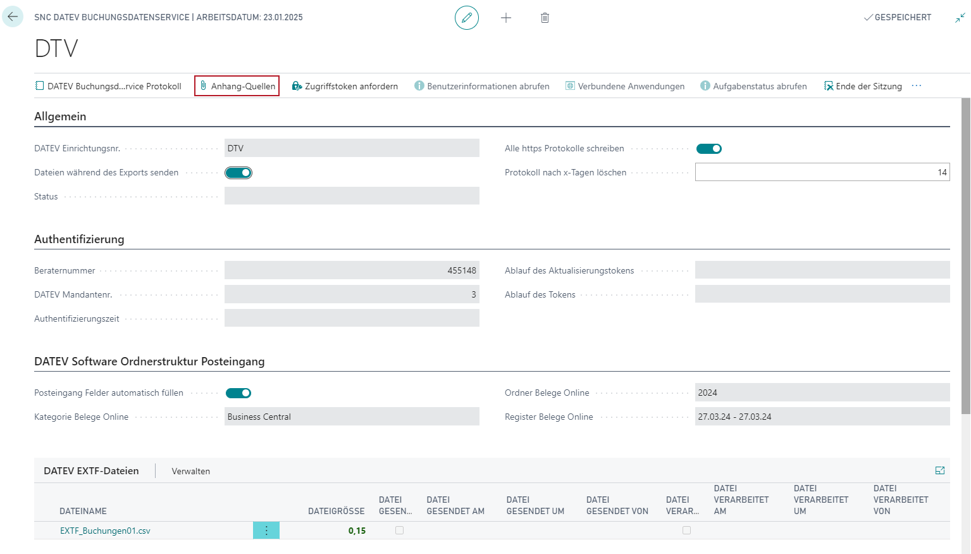Click the trash delete icon
The height and width of the screenshot is (554, 971).
click(x=545, y=18)
